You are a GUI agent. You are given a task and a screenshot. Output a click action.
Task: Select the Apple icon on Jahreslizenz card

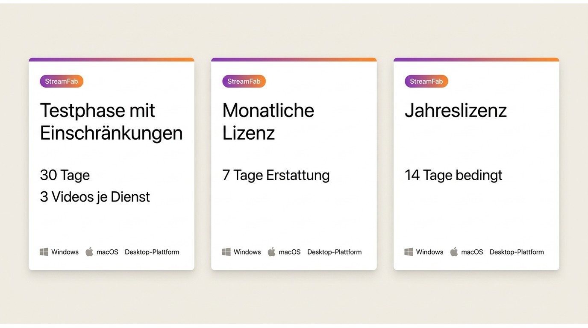(454, 252)
